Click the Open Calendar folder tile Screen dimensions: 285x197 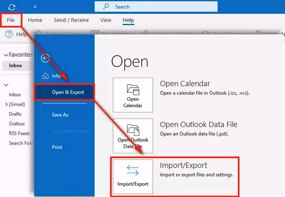[133, 95]
